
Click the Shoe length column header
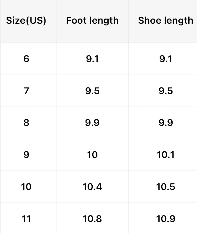coord(166,21)
